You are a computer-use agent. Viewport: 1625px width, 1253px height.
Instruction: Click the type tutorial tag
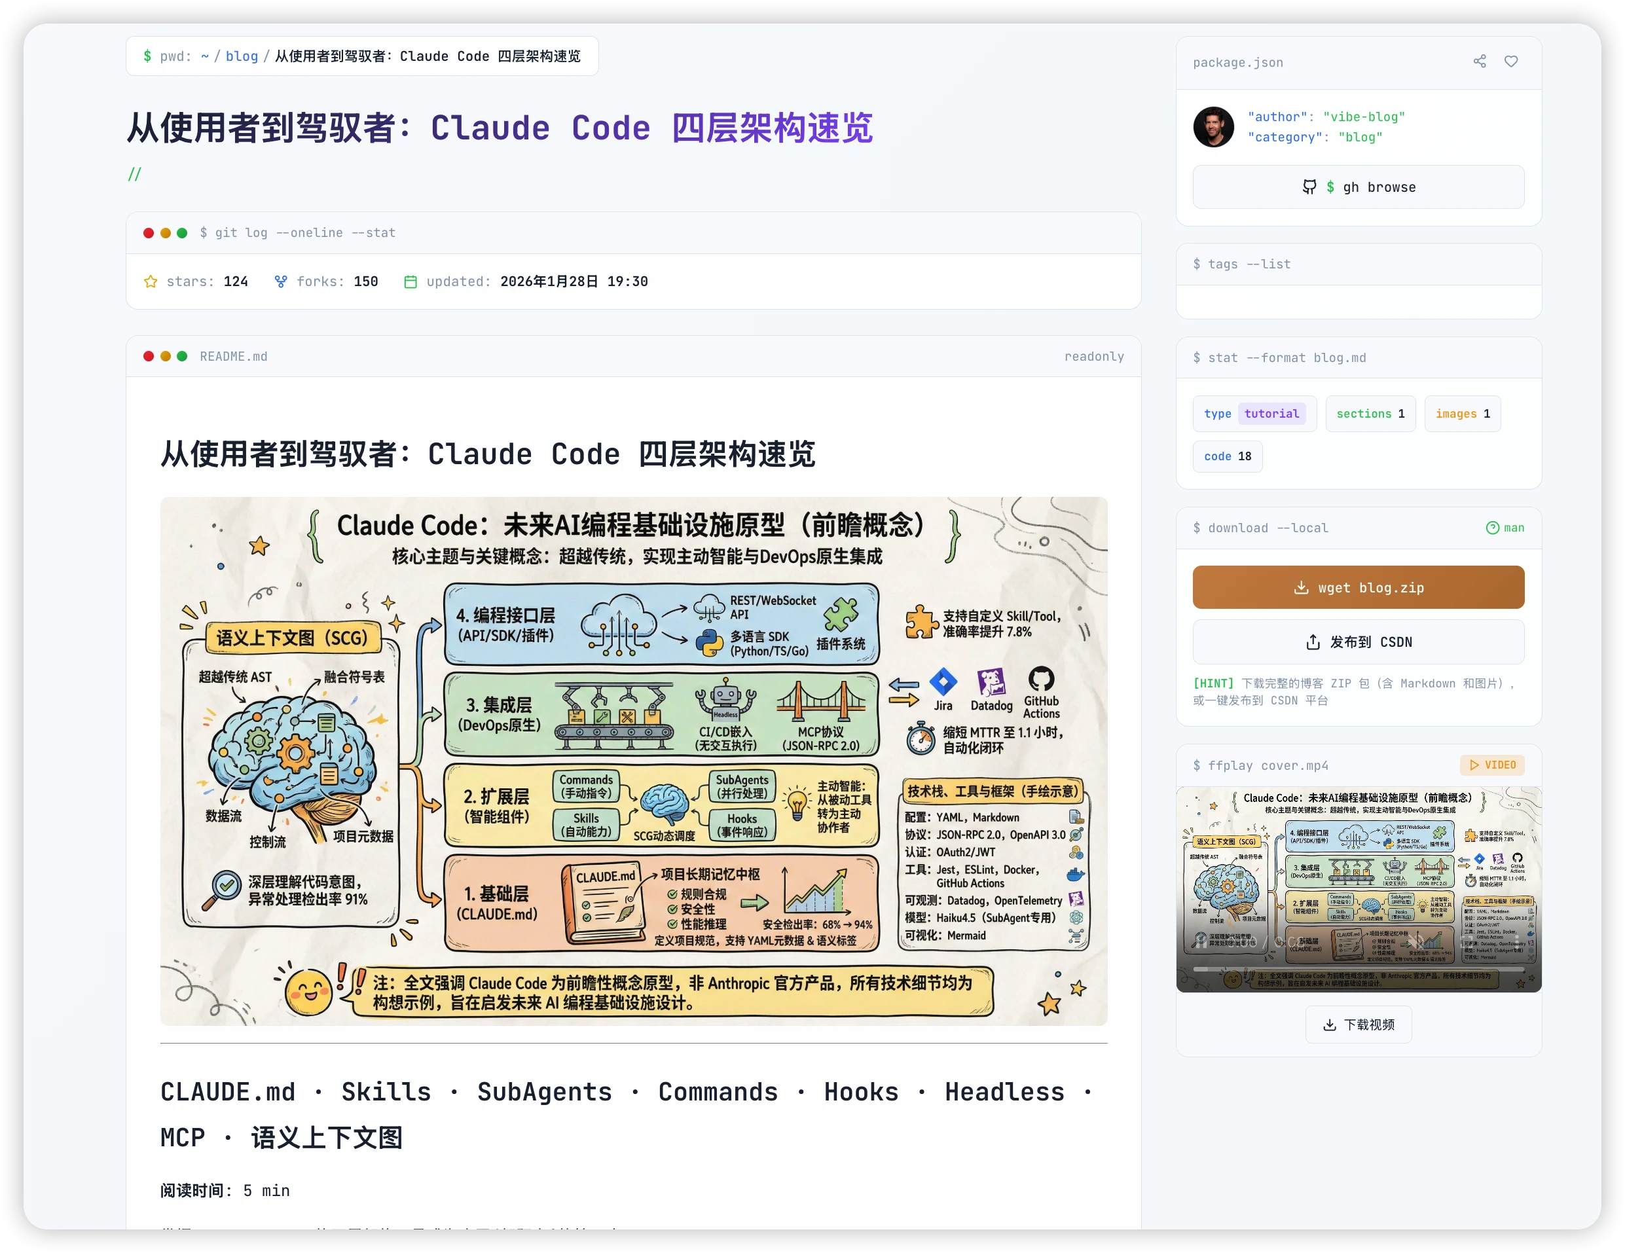click(1254, 414)
